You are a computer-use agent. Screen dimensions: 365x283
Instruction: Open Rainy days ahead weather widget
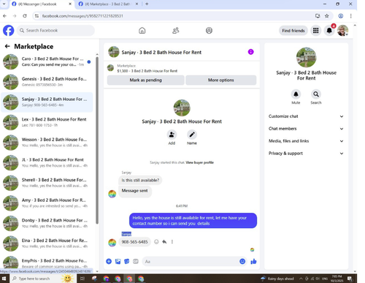[277, 279]
